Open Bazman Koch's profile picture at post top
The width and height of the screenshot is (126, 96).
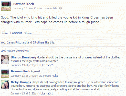6,6
